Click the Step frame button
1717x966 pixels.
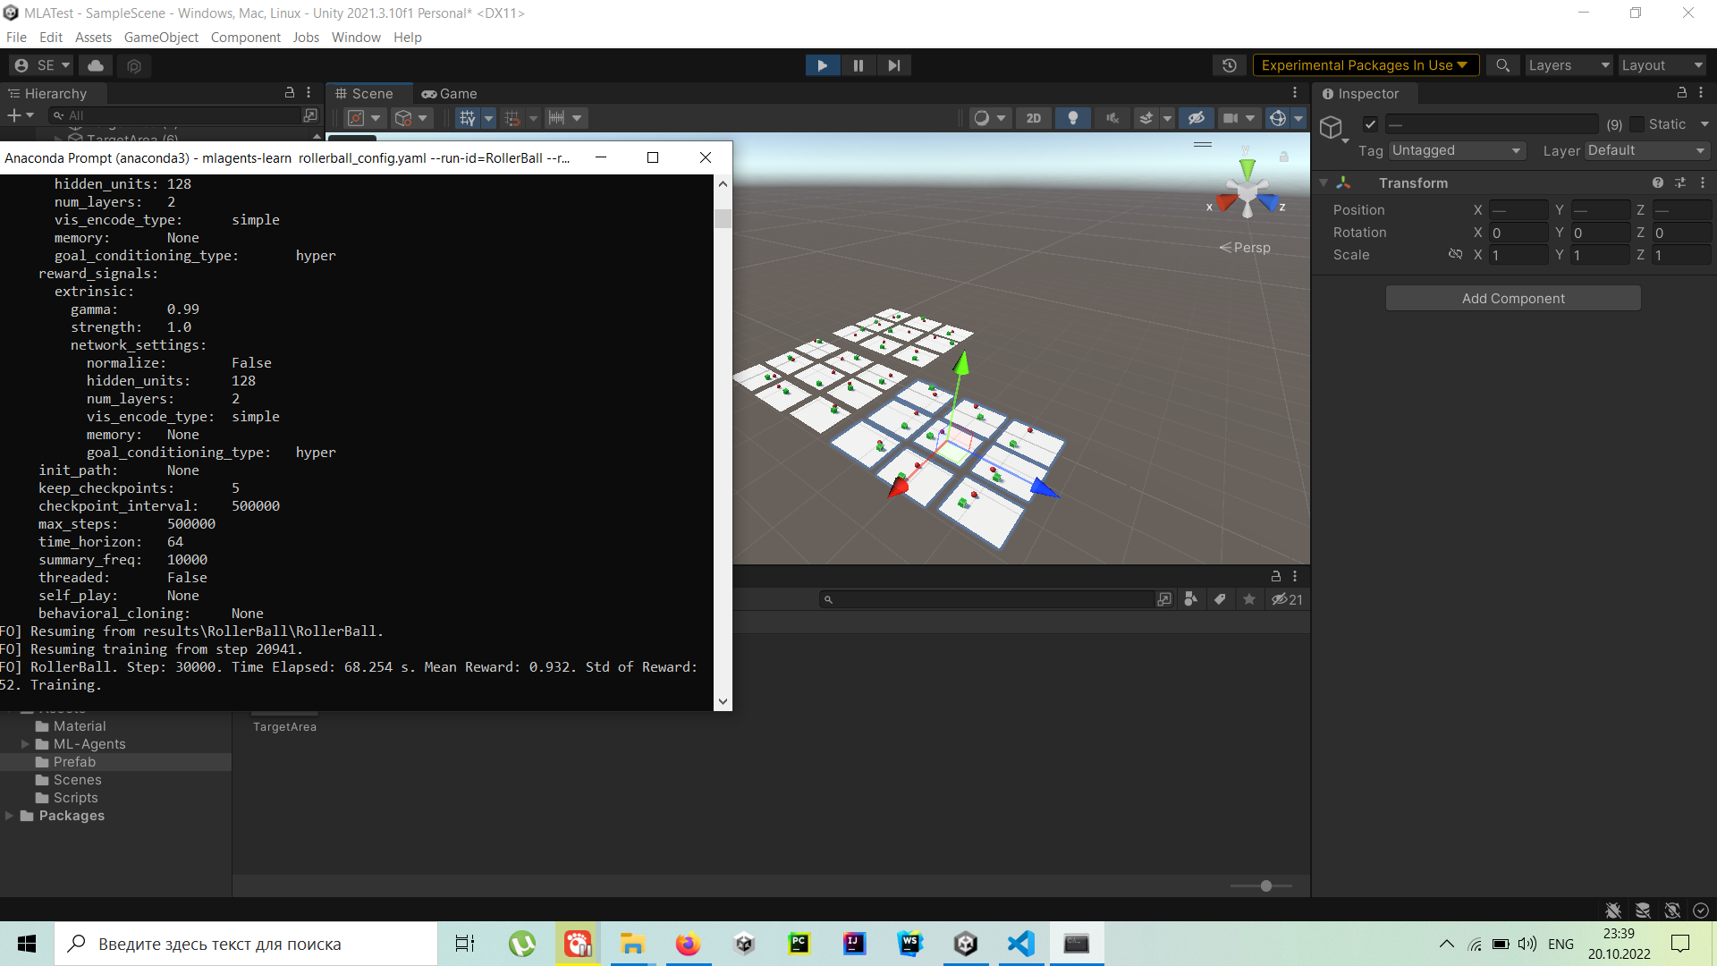(x=894, y=65)
